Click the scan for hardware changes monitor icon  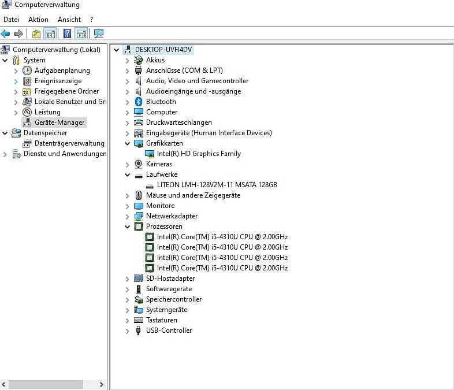[x=99, y=34]
